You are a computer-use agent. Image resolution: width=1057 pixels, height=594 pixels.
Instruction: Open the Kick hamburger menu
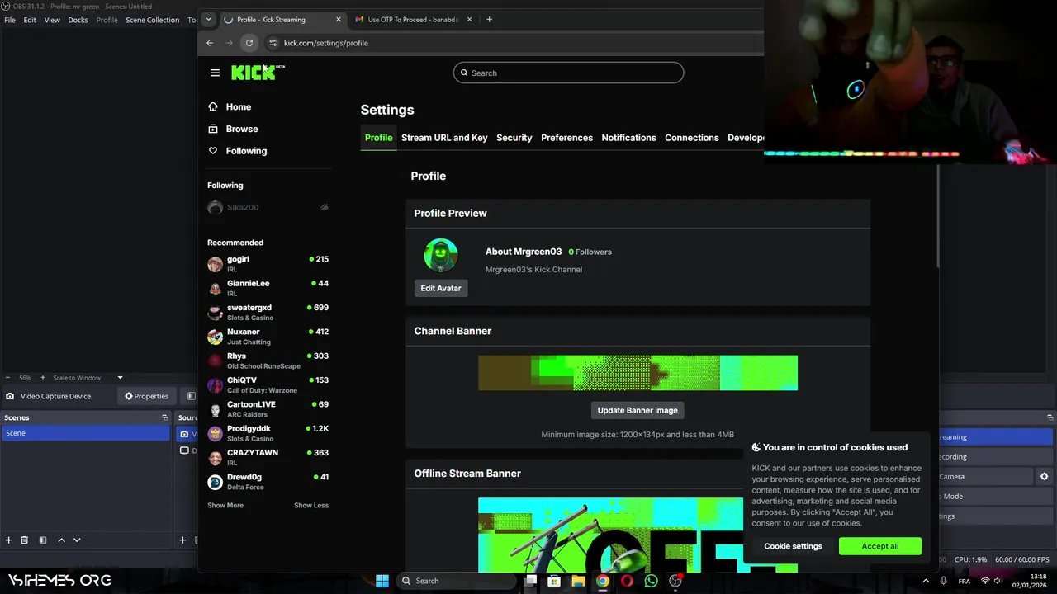[215, 73]
